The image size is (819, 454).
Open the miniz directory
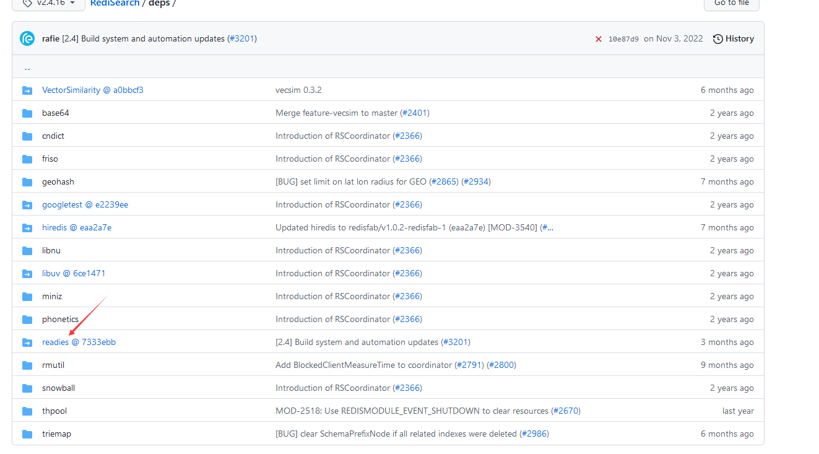point(52,296)
